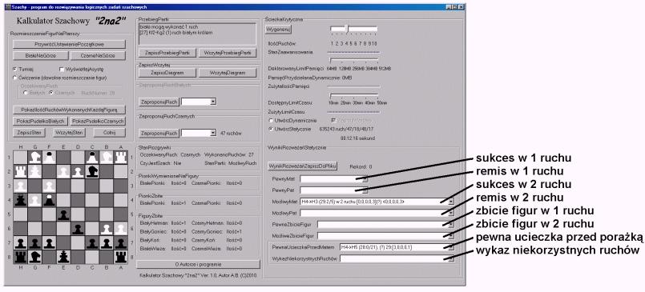Select the white rook on square A1

coord(121,157)
